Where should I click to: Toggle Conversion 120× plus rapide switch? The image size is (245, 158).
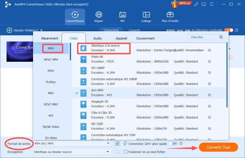point(173,143)
